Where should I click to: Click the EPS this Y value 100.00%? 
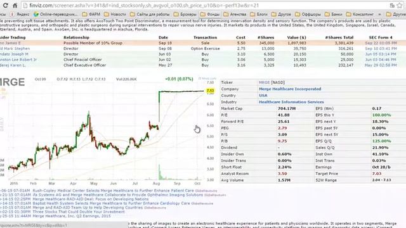381,115
